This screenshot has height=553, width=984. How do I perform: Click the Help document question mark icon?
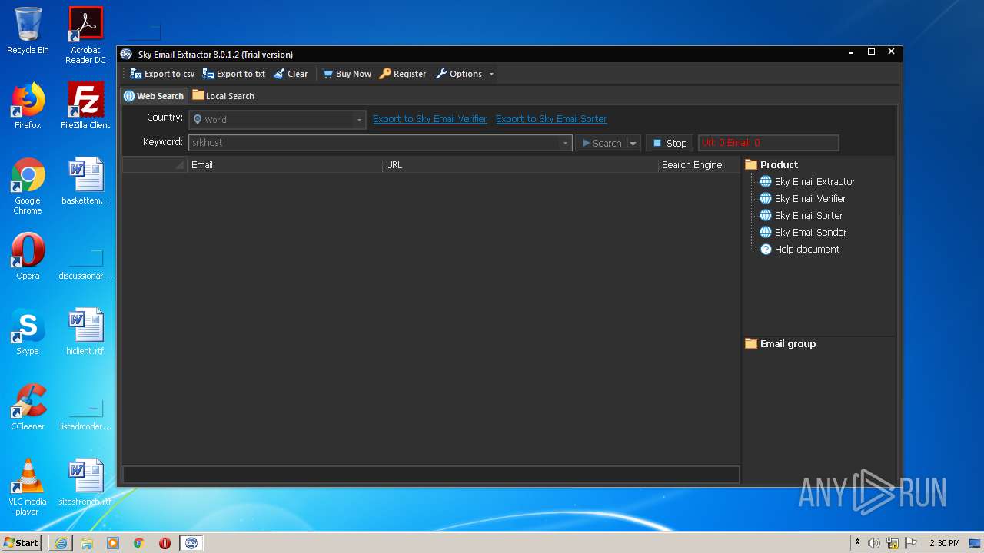(x=766, y=250)
